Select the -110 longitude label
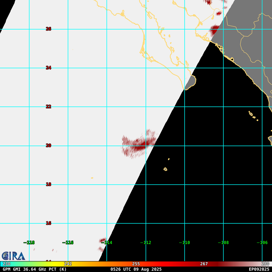The height and width of the screenshot is (272, 272). point(185,242)
